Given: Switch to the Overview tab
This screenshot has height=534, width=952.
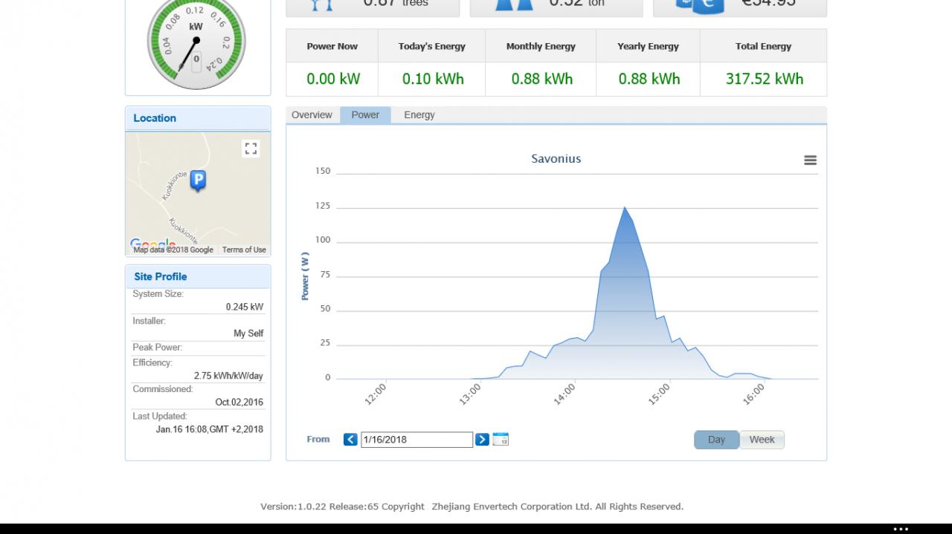Looking at the screenshot, I should tap(312, 115).
